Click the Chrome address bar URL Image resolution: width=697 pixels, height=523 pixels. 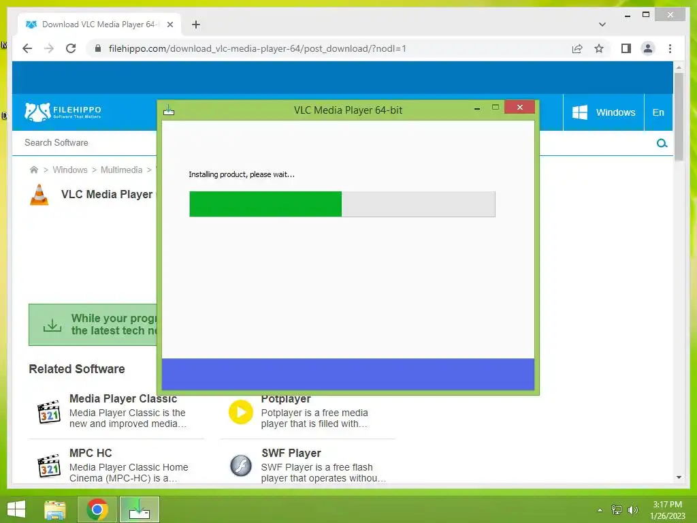click(257, 48)
